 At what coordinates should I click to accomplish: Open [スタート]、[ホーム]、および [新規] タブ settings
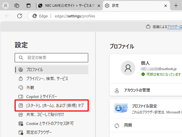tap(51, 106)
